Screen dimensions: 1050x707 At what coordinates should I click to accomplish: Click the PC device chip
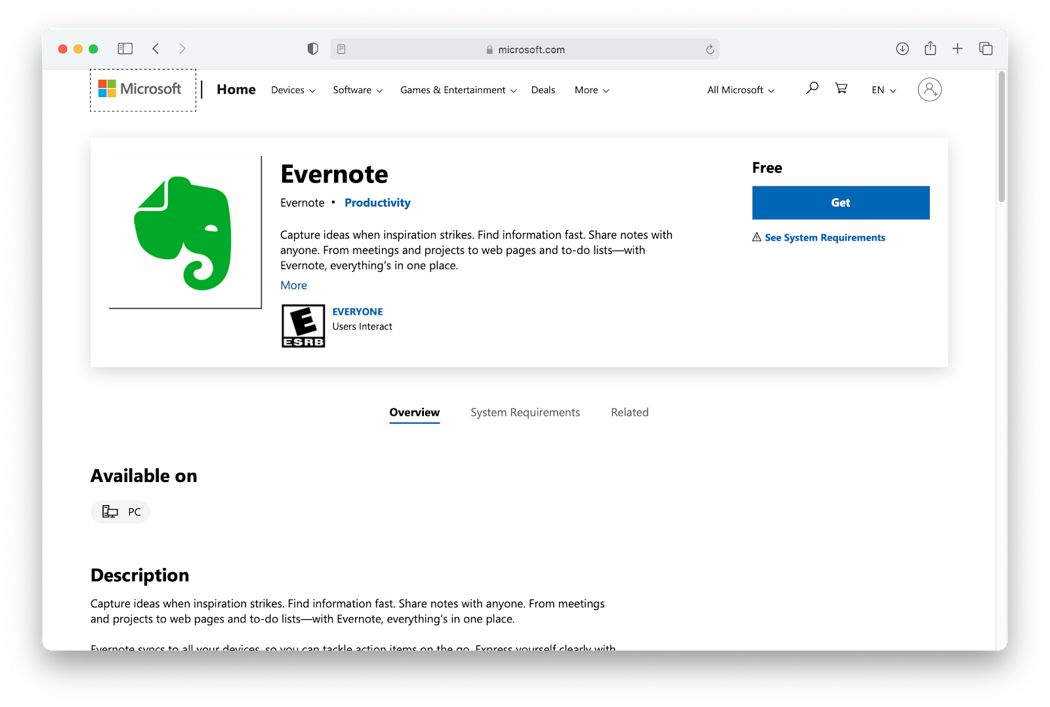point(121,512)
